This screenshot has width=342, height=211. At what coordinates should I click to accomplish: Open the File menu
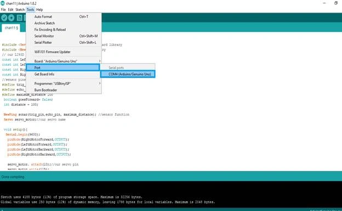point(3,10)
